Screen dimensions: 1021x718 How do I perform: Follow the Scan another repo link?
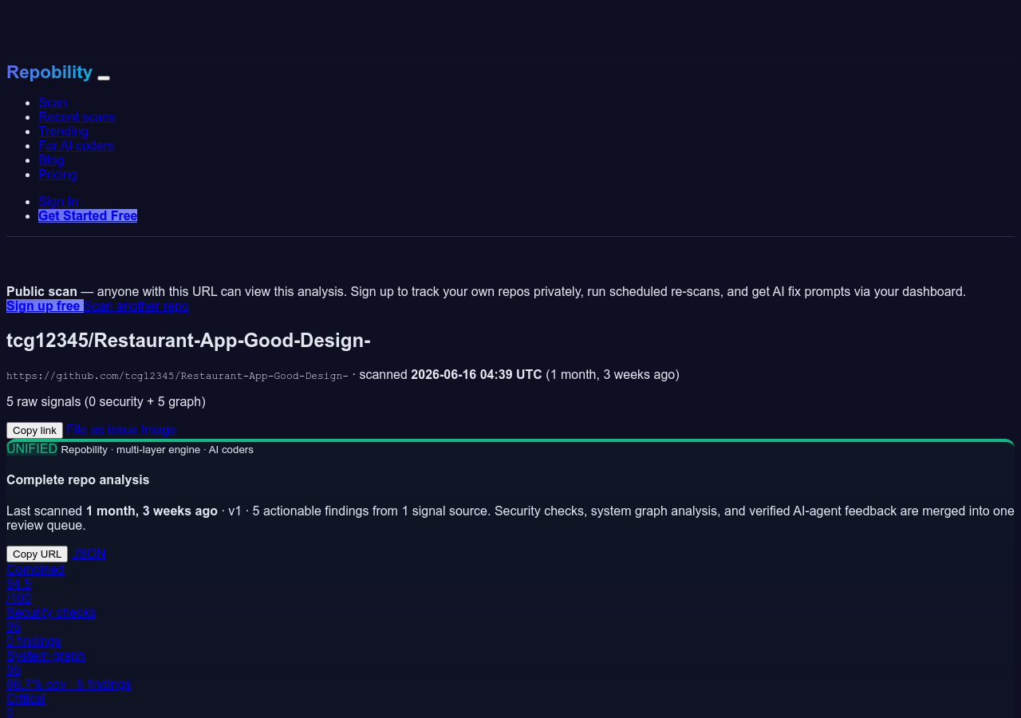pos(136,306)
